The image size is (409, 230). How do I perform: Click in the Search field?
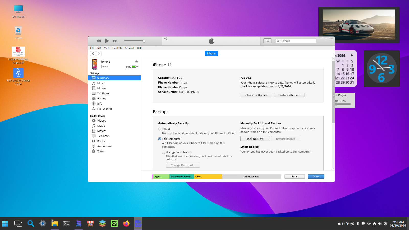click(x=296, y=41)
